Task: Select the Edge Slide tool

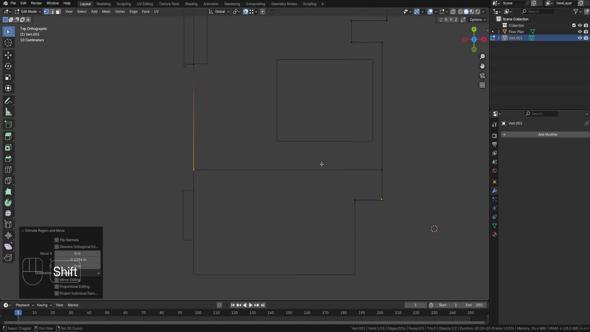Action: pyautogui.click(x=8, y=225)
